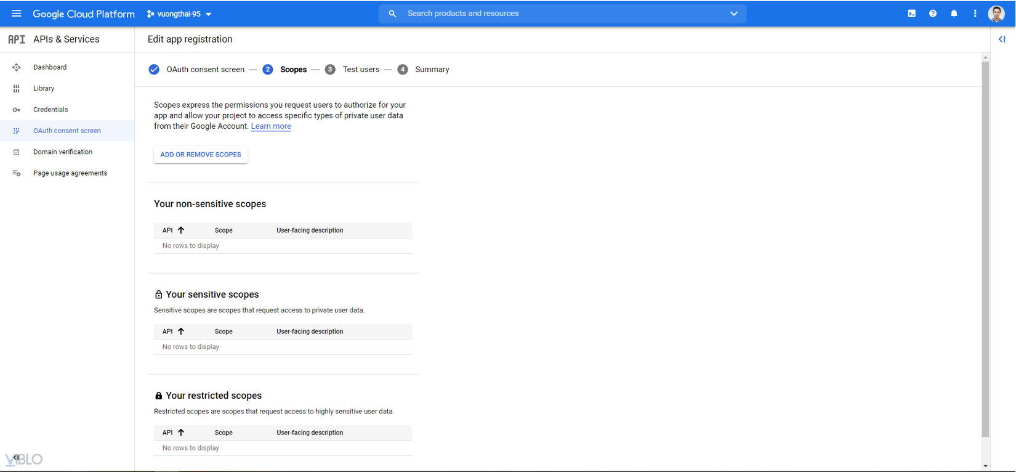This screenshot has width=1016, height=472.
Task: Click the Your sensitive scopes heading
Action: click(x=212, y=295)
